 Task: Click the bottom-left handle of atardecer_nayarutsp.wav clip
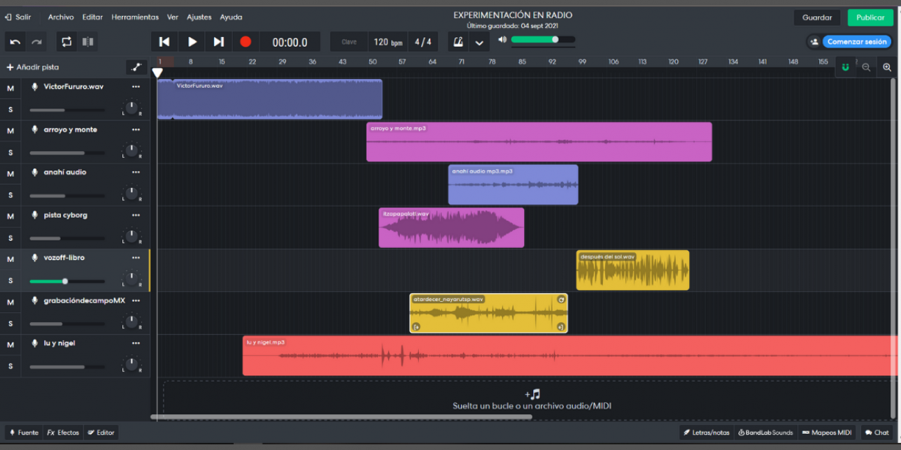416,326
